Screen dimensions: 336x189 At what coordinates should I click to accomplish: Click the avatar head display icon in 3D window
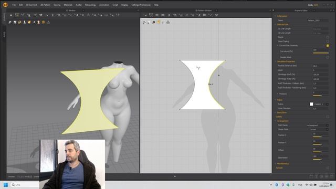click(38, 22)
